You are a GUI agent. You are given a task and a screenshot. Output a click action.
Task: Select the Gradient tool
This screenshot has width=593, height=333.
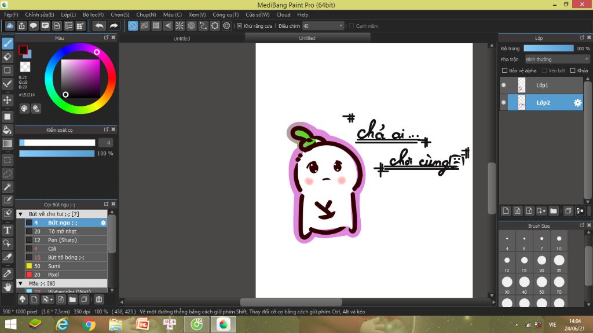[7, 143]
